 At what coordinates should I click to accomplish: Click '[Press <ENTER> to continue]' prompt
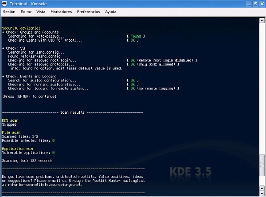pyautogui.click(x=29, y=97)
